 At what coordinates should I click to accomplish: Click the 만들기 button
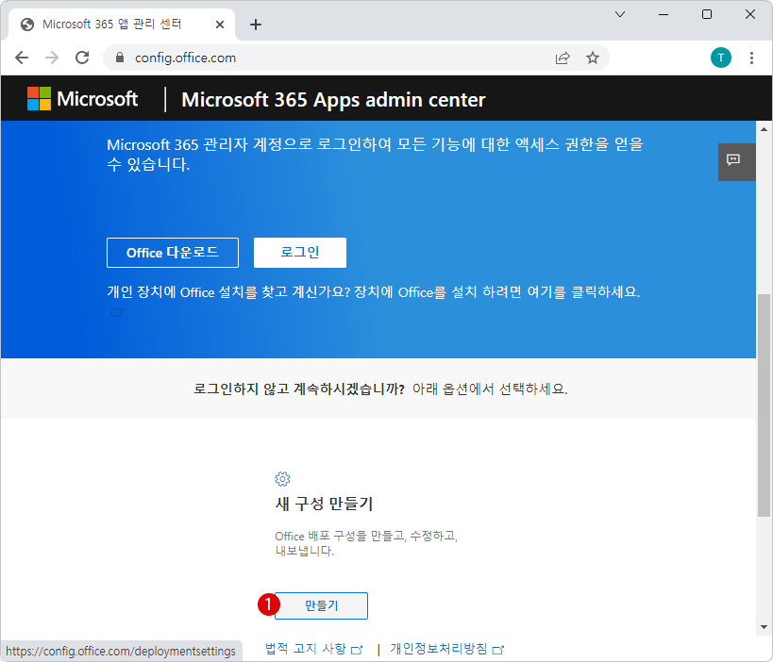(x=321, y=605)
